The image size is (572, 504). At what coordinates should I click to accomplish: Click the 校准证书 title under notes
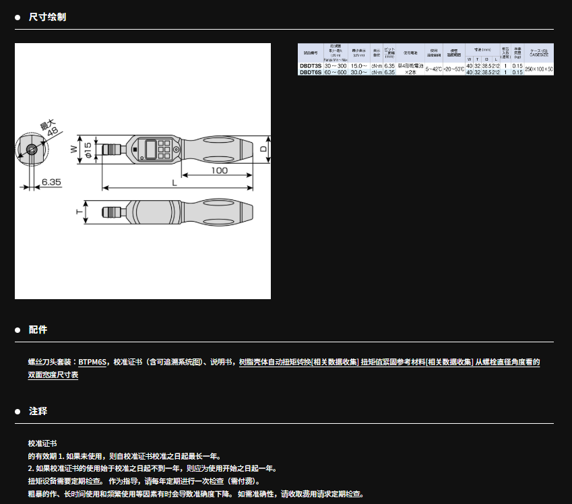42,443
